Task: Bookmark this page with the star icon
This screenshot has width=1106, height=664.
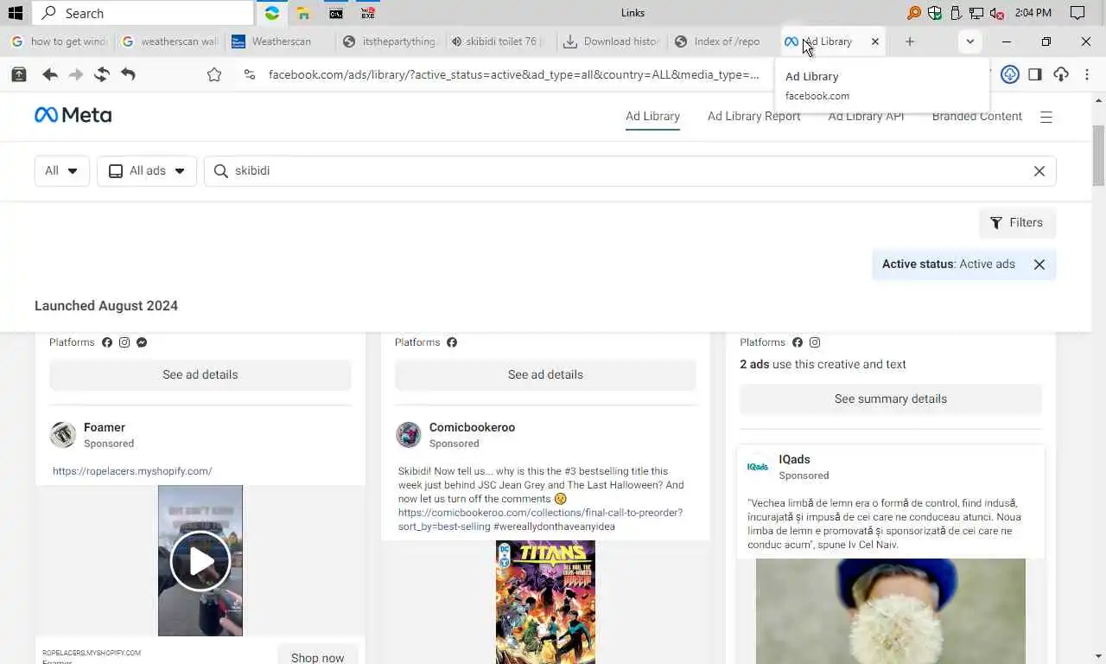Action: coord(214,75)
